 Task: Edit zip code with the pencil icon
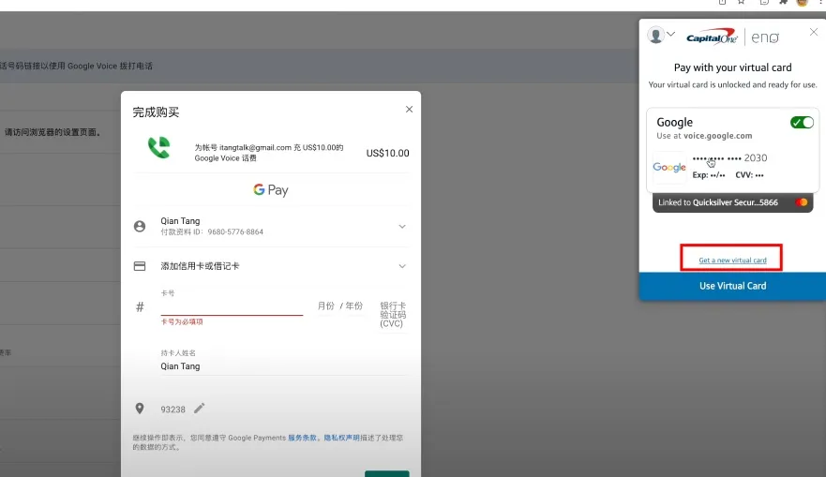200,409
